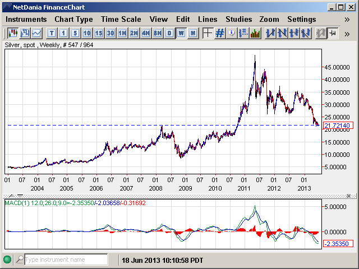This screenshot has width=359, height=269.
Task: Click the volume bars study icon
Action: [x=256, y=33]
